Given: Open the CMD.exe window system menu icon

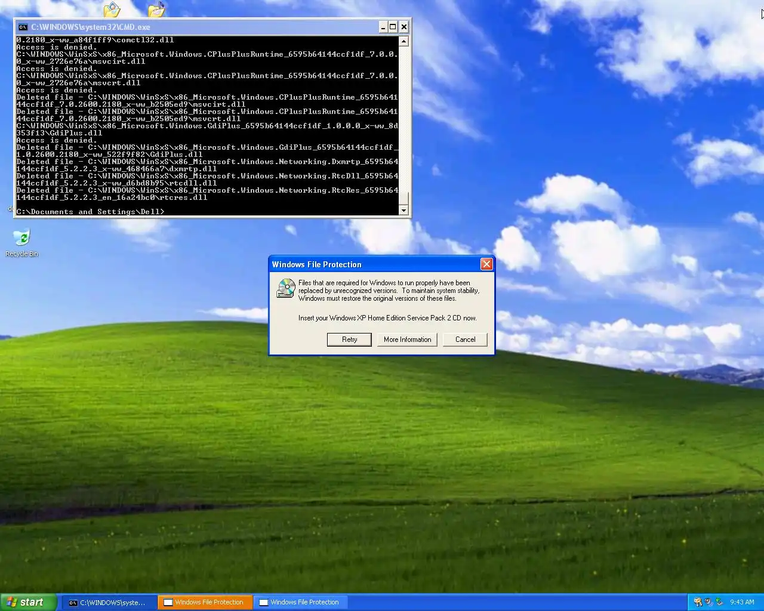Looking at the screenshot, I should point(23,27).
